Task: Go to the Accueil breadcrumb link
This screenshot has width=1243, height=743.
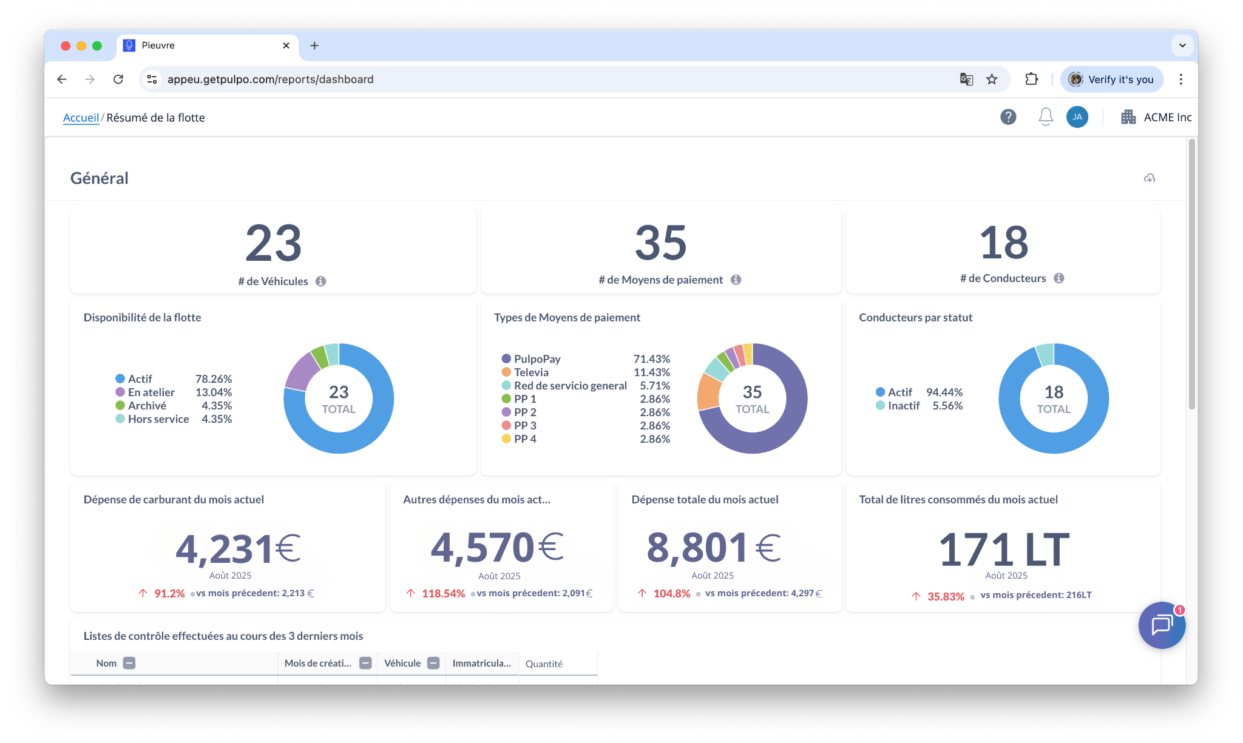Action: (x=81, y=118)
